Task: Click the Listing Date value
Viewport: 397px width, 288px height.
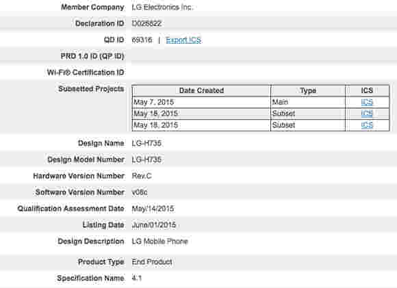Action: coord(154,225)
